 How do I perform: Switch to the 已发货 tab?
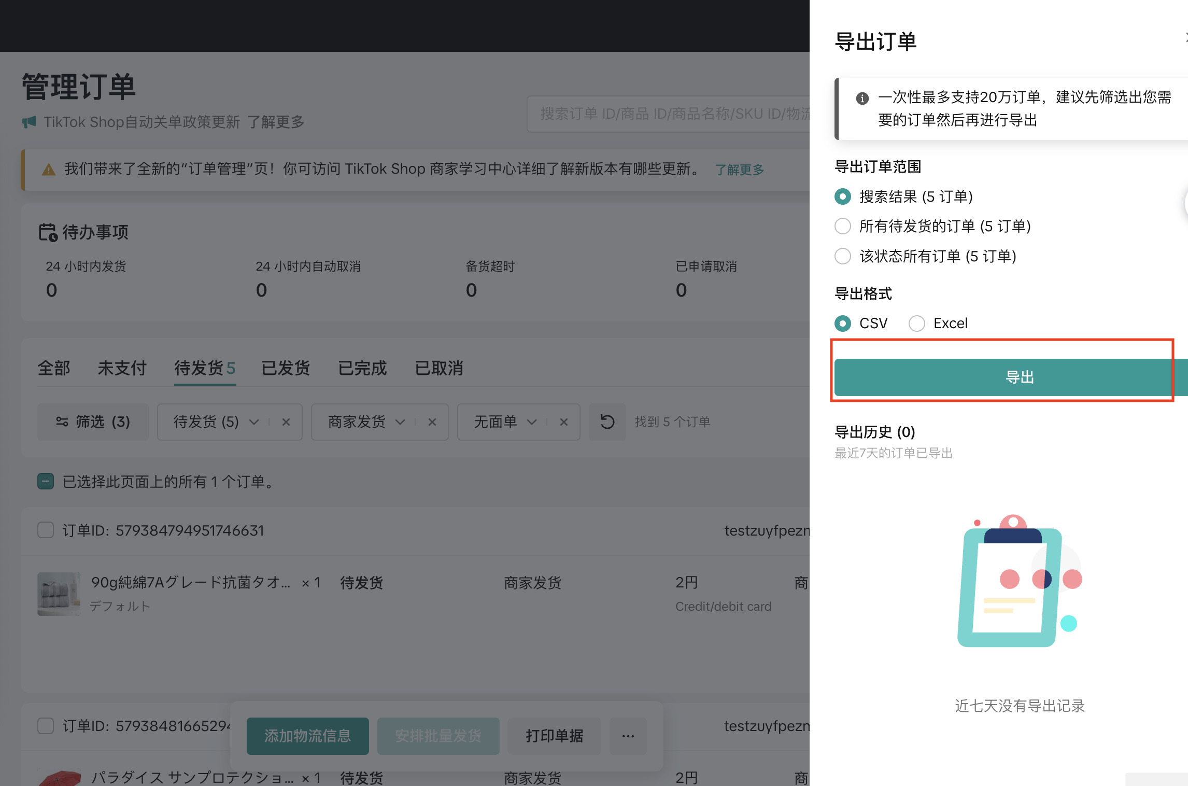(x=286, y=368)
